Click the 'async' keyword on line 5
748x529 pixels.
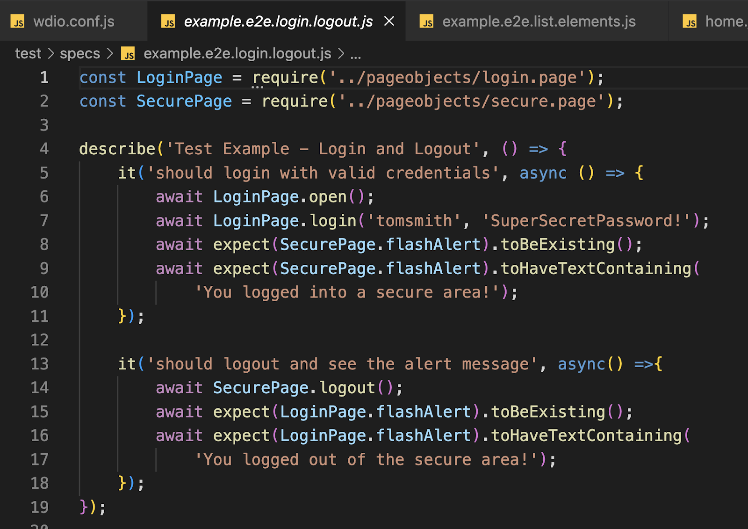(x=543, y=173)
